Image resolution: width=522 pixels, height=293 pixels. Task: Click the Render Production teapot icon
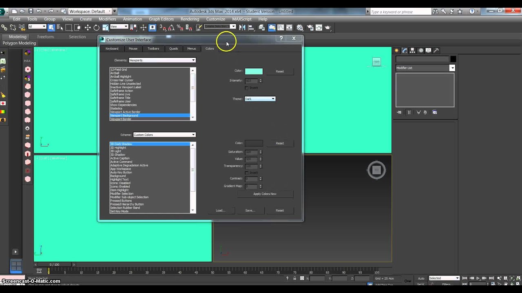pyautogui.click(x=328, y=27)
